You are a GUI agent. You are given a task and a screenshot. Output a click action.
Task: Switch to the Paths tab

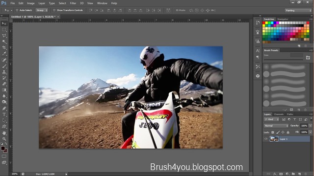[x=290, y=114]
